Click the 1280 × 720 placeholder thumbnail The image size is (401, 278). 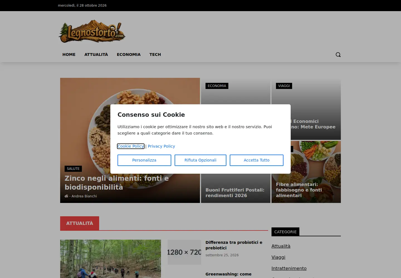pos(184,252)
